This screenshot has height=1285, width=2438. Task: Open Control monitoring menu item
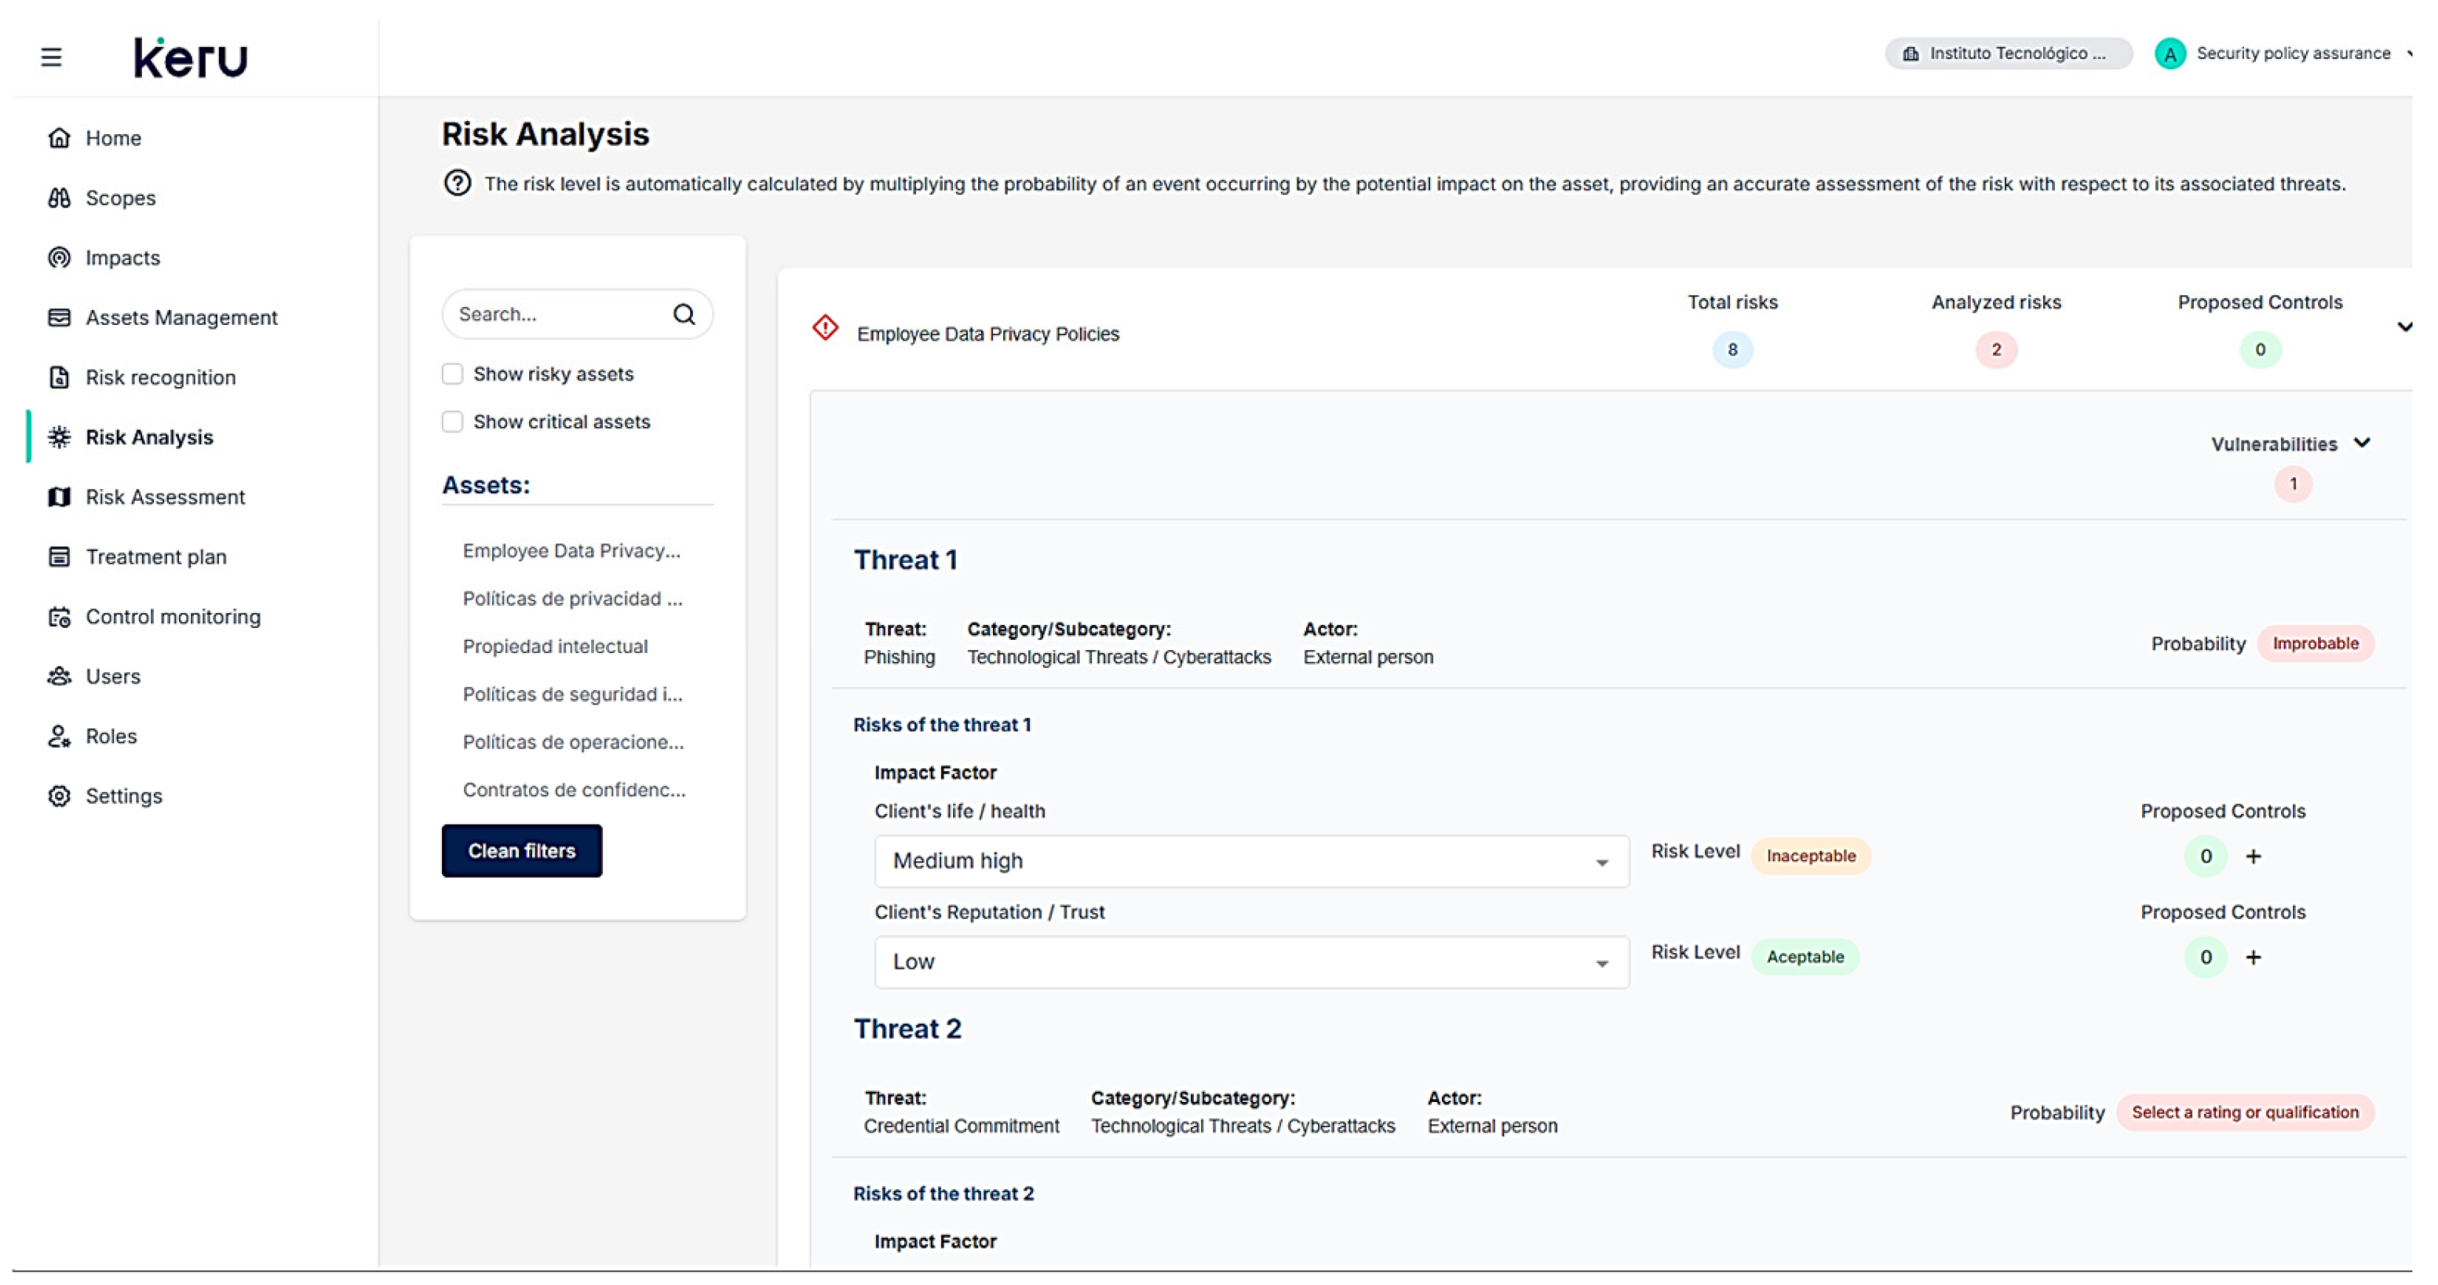[x=172, y=617]
